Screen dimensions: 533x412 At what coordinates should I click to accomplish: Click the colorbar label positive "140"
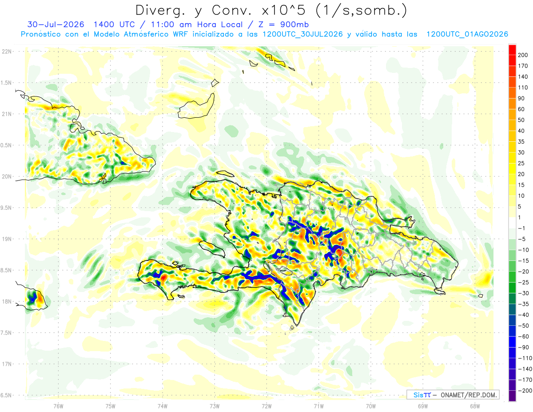point(523,76)
